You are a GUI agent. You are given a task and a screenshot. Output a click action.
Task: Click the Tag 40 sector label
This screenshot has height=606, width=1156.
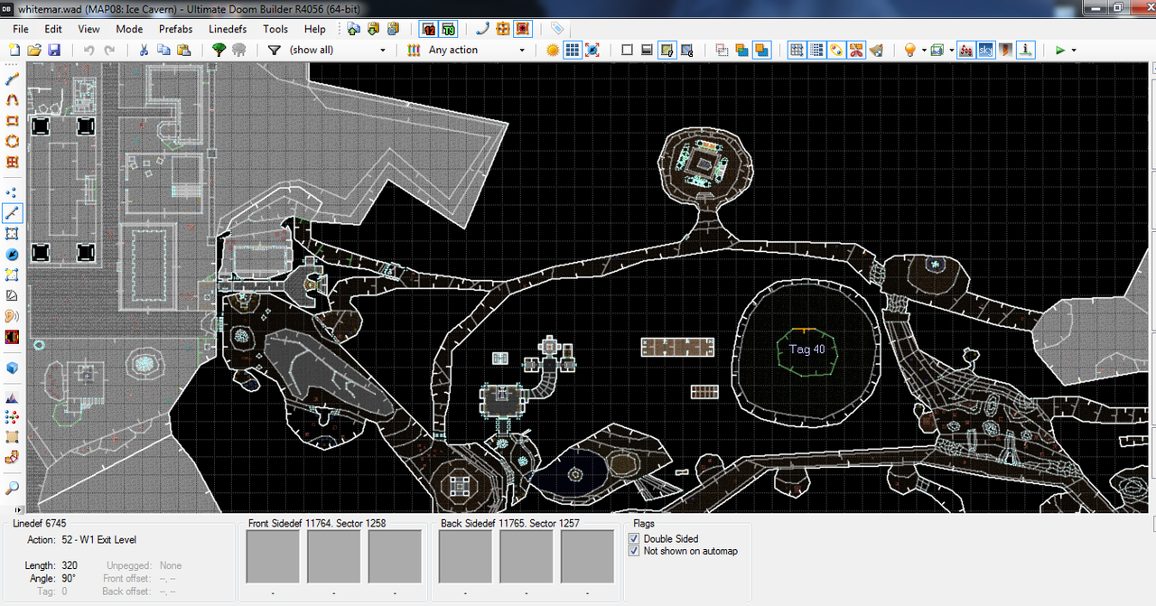806,350
